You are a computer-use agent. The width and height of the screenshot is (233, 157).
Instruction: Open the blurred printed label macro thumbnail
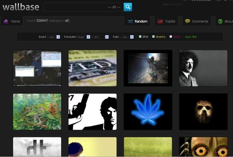tap(92, 68)
